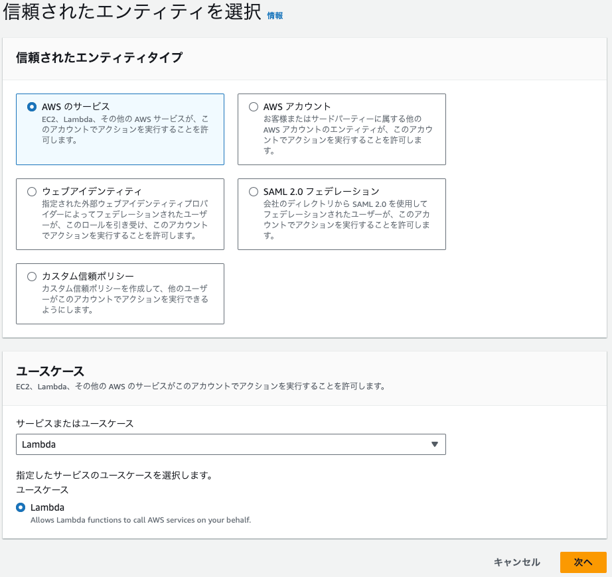The width and height of the screenshot is (612, 577).
Task: Click the SAML 2.0 フェデレーション title label
Action: coord(321,192)
